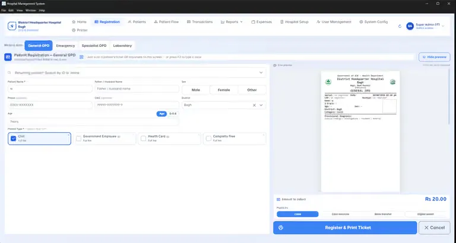Clear the Bagh district selection
The width and height of the screenshot is (456, 243).
(x=254, y=105)
